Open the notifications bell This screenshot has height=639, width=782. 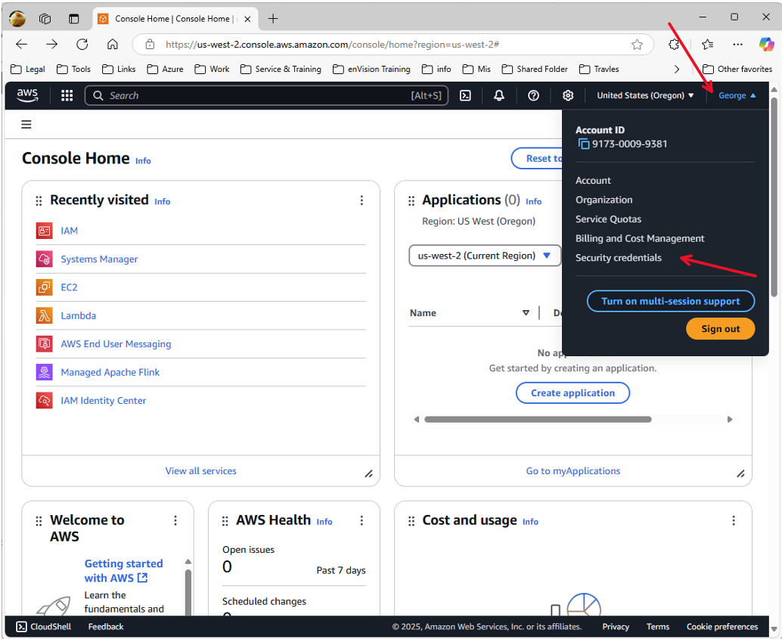click(x=498, y=95)
